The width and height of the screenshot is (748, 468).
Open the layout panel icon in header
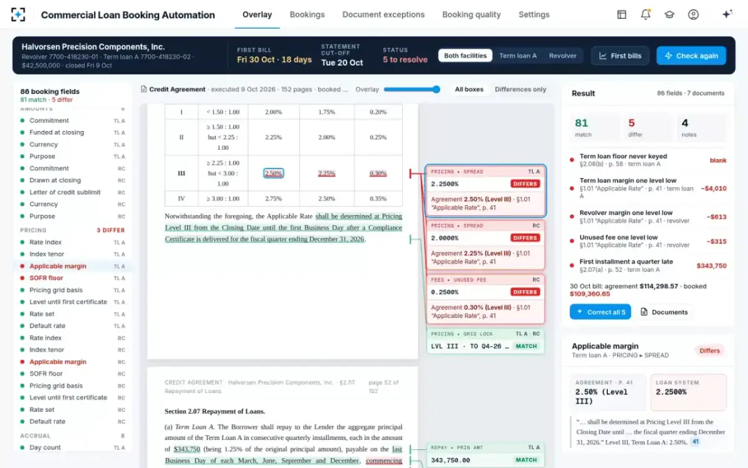pyautogui.click(x=621, y=14)
